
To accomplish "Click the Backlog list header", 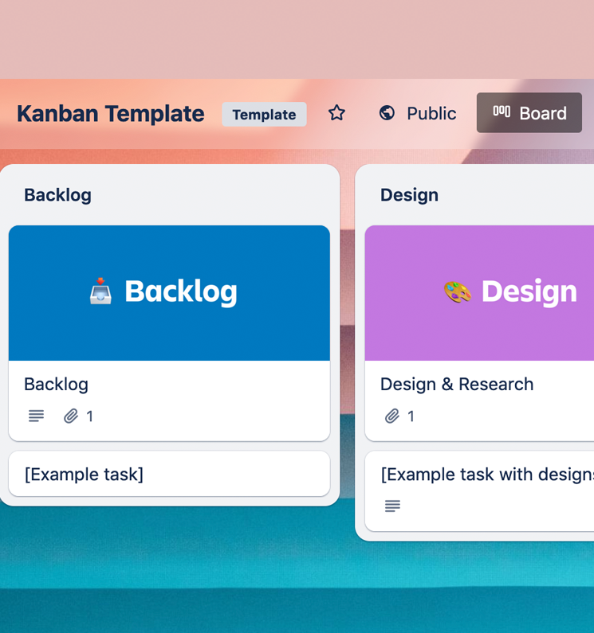I will (58, 195).
